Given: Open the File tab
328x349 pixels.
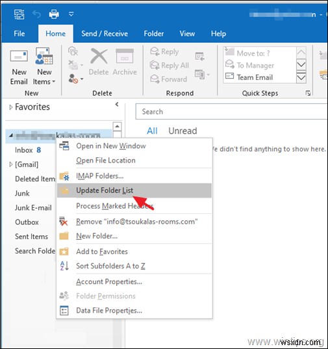Looking at the screenshot, I should [19, 34].
